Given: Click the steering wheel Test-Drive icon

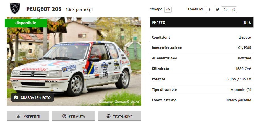Looking at the screenshot, I should 108,116.
